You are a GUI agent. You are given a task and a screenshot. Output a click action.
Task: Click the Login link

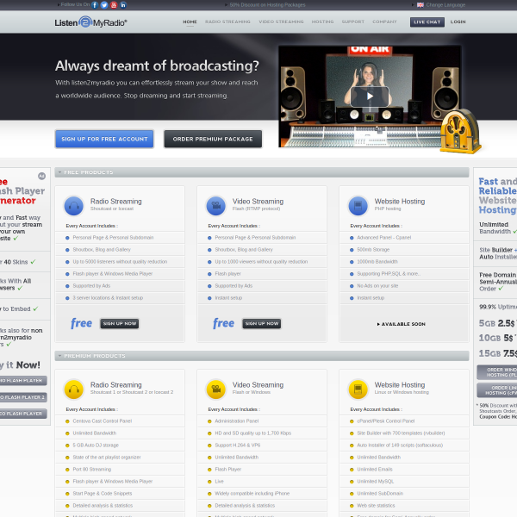pyautogui.click(x=458, y=22)
